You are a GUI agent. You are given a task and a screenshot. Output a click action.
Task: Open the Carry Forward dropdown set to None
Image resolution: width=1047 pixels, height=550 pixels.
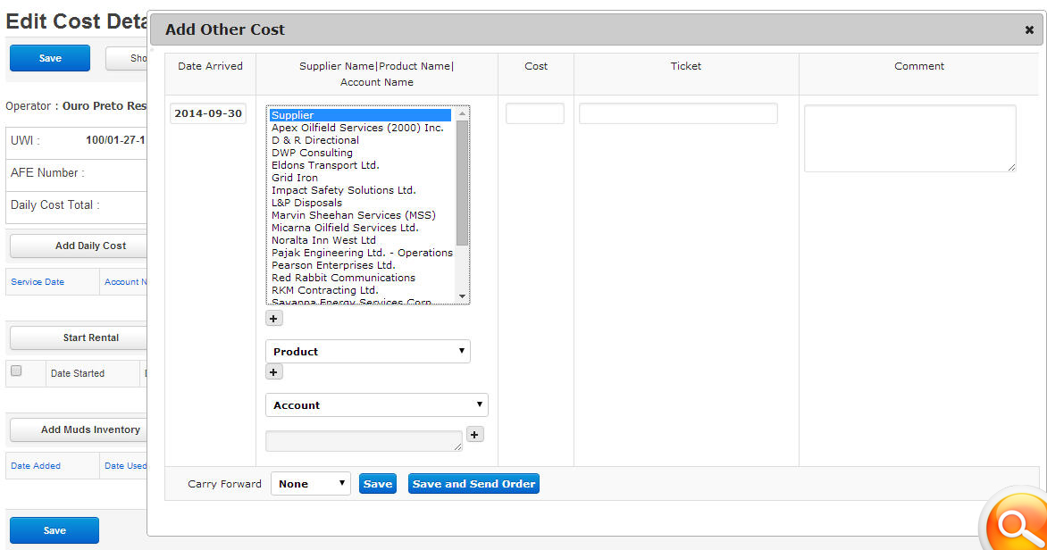[311, 484]
